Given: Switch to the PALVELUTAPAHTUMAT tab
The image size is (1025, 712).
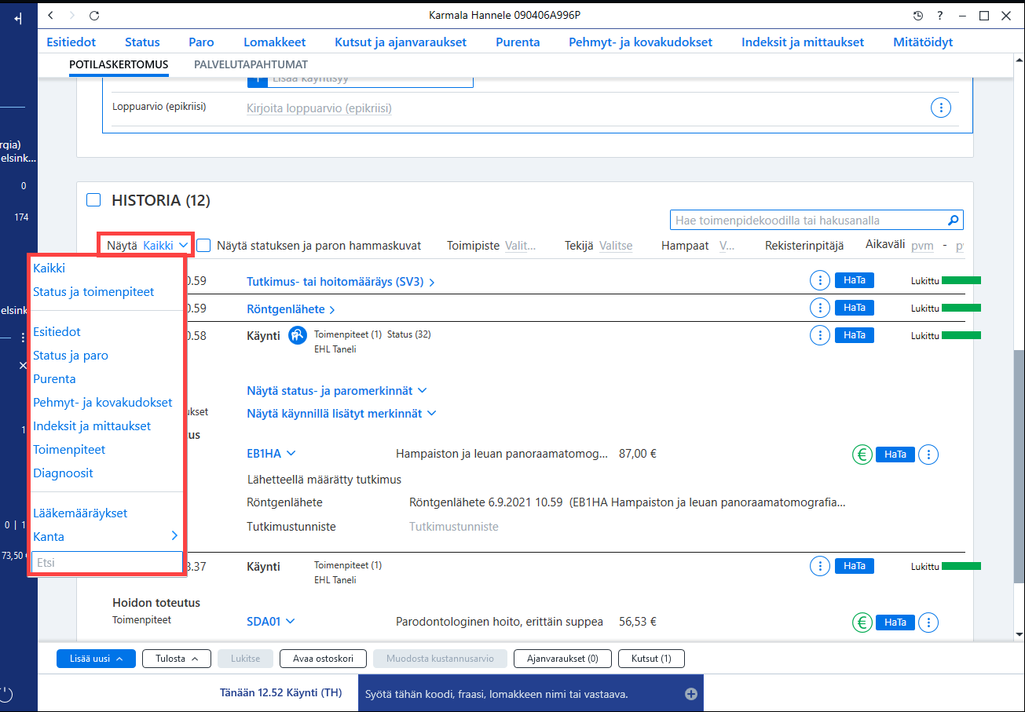Looking at the screenshot, I should (251, 64).
